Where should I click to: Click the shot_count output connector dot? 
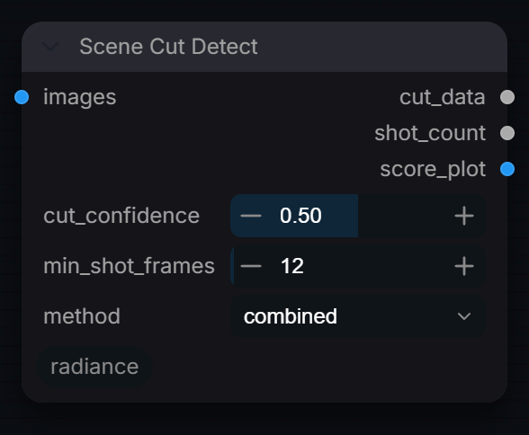tap(507, 133)
